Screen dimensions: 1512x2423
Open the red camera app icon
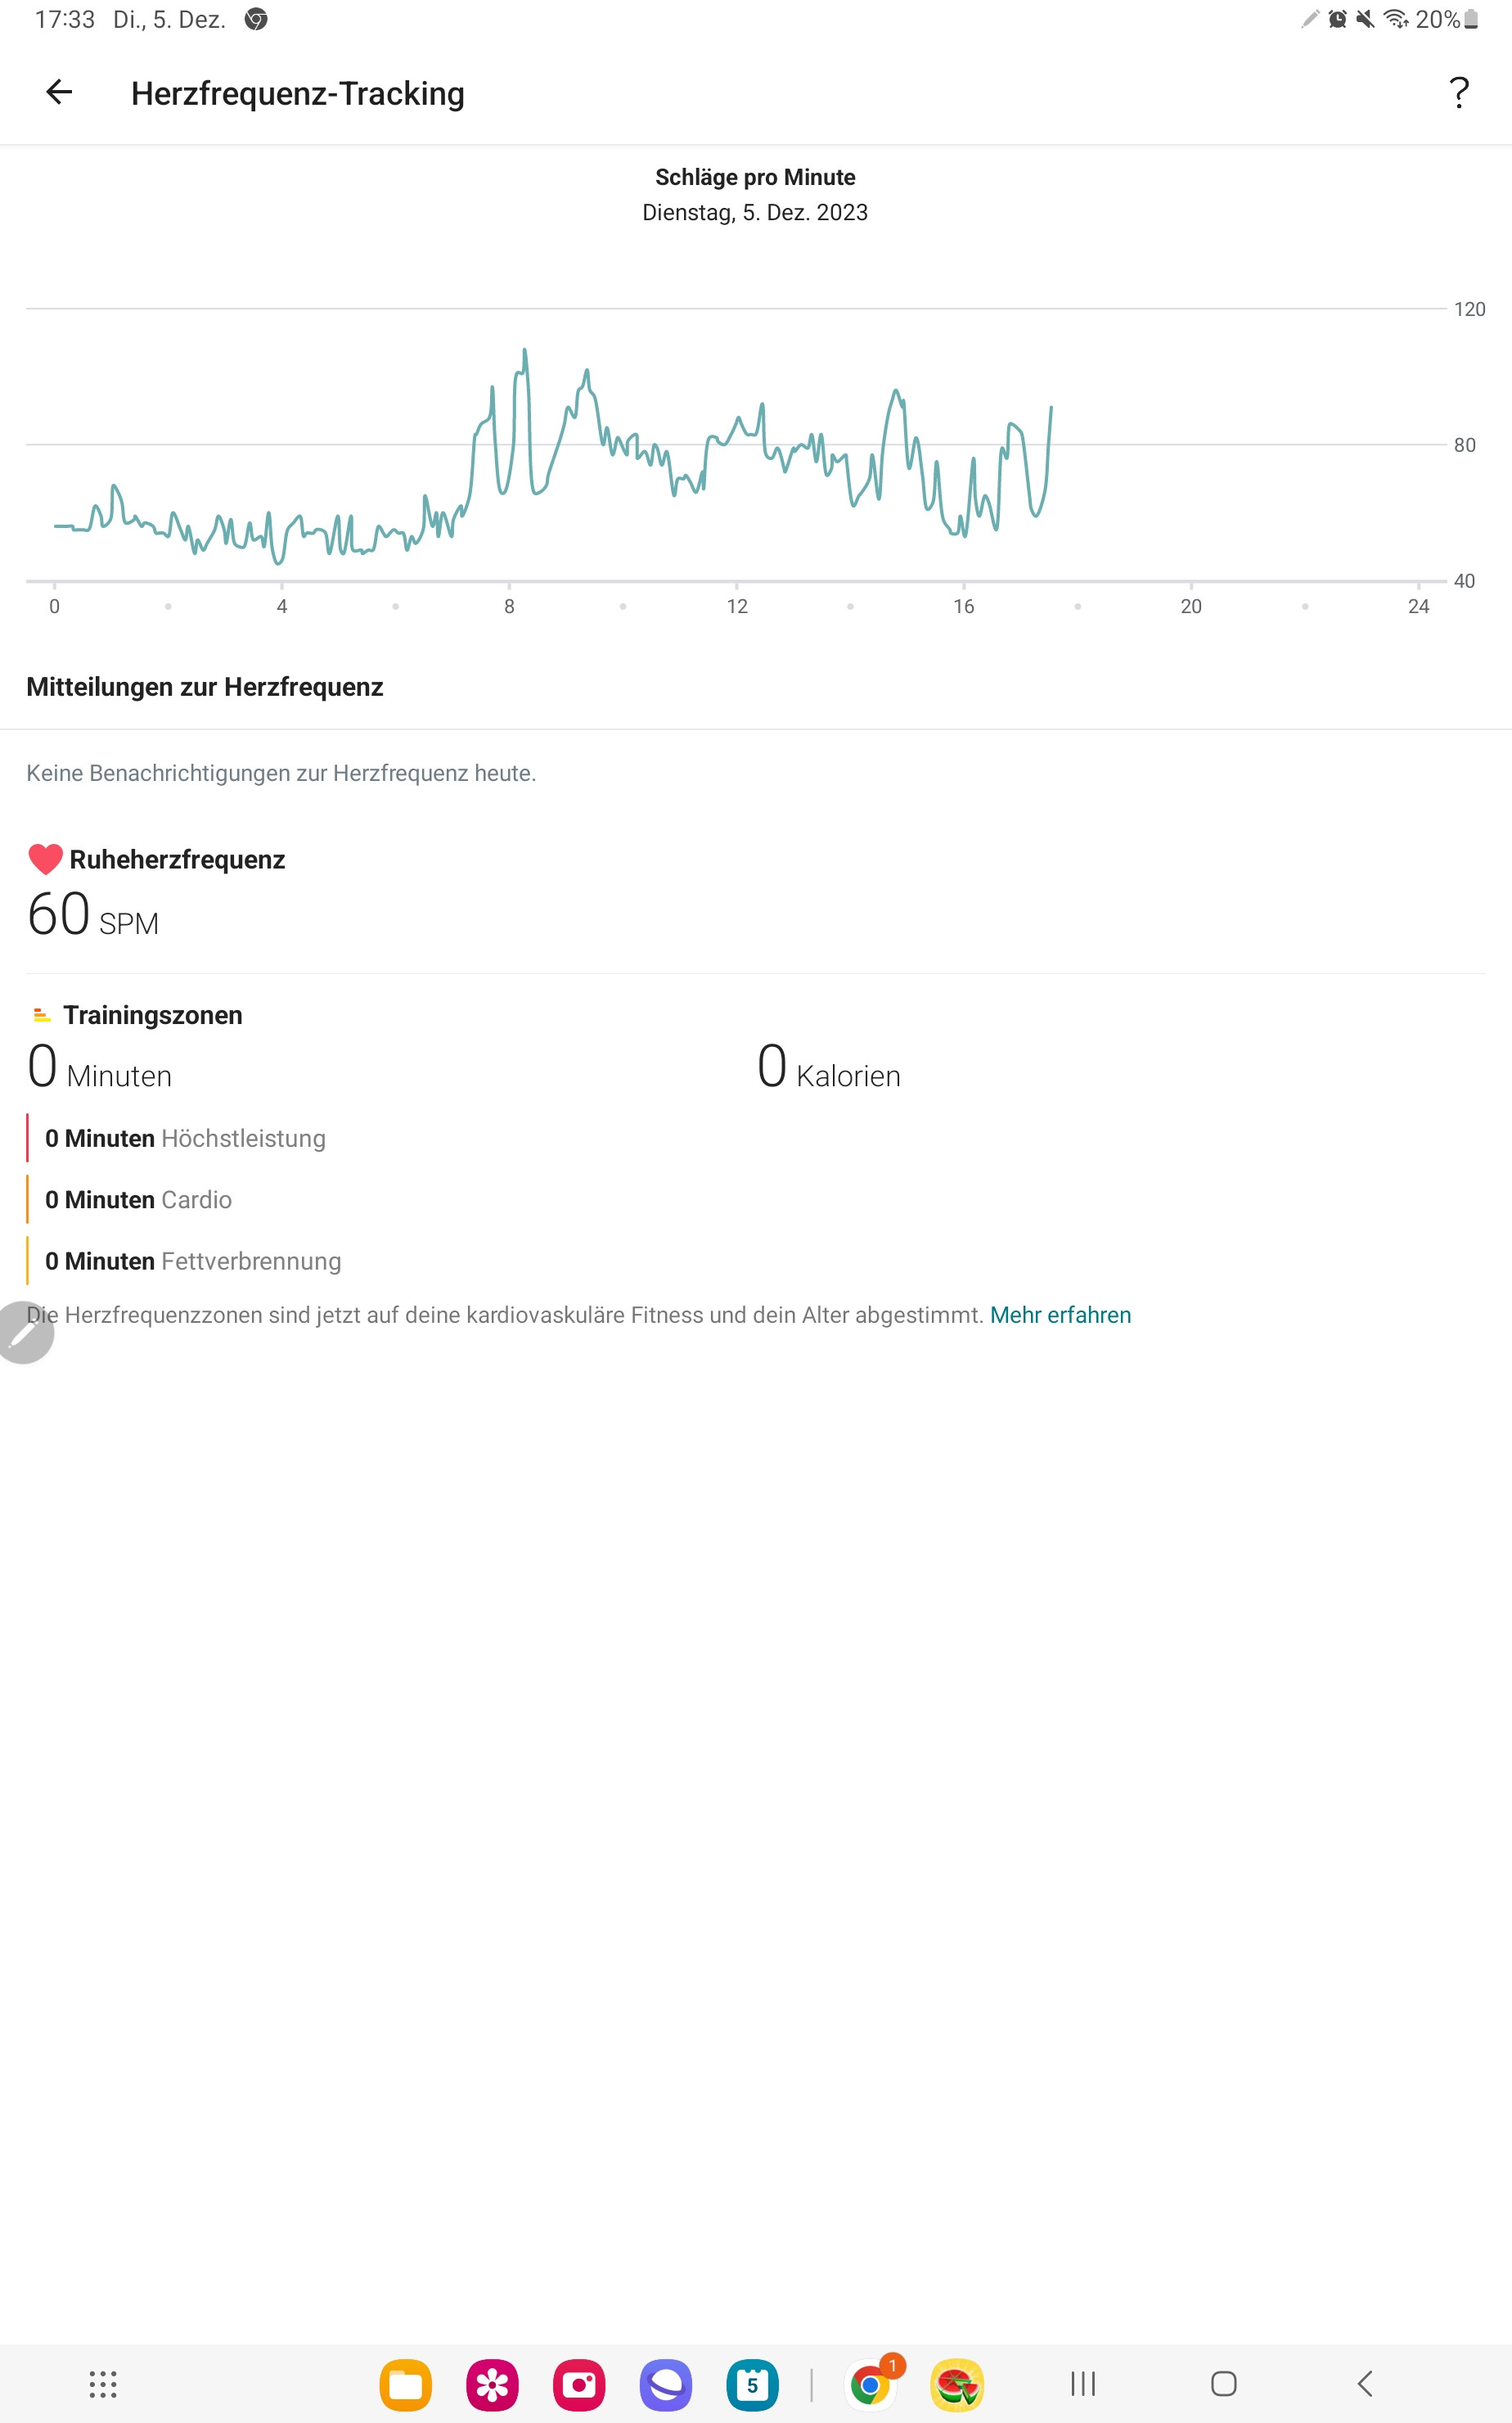(579, 2385)
